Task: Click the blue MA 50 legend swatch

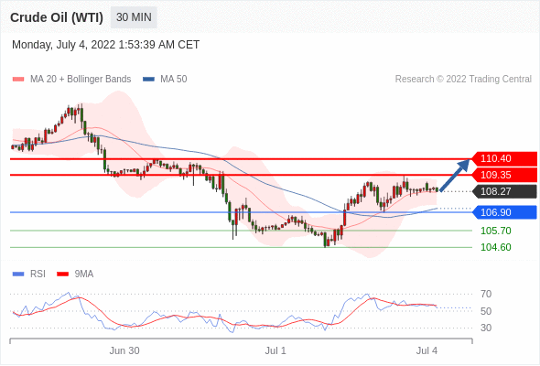Action: tap(148, 80)
